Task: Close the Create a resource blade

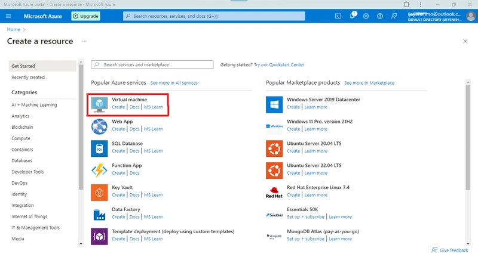Action: click(465, 41)
